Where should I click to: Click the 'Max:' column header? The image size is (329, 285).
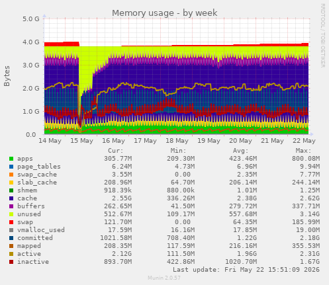tap(303, 151)
